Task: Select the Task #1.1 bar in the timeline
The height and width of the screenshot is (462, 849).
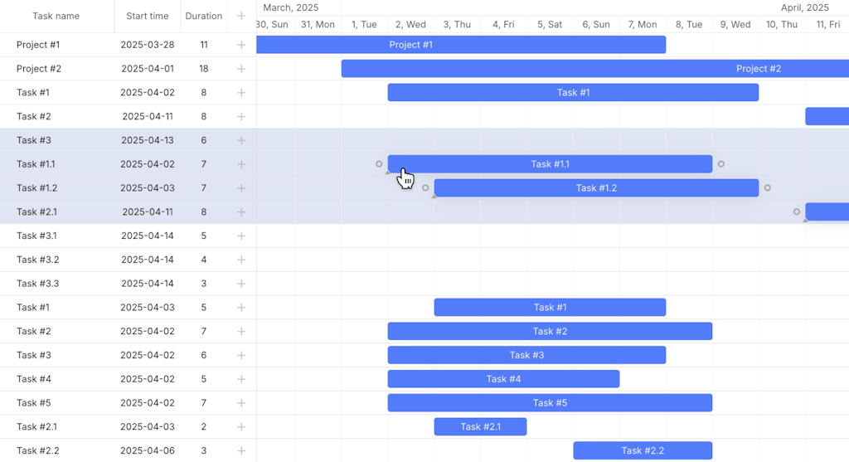Action: (x=551, y=164)
